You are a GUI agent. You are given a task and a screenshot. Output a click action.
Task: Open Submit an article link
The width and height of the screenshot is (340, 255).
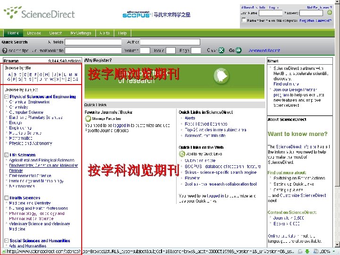[x=200, y=161]
